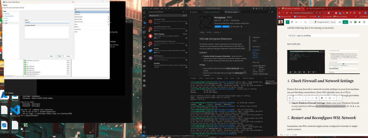Click Rule Type step in wizard
The width and height of the screenshot is (368, 138).
(7, 14)
